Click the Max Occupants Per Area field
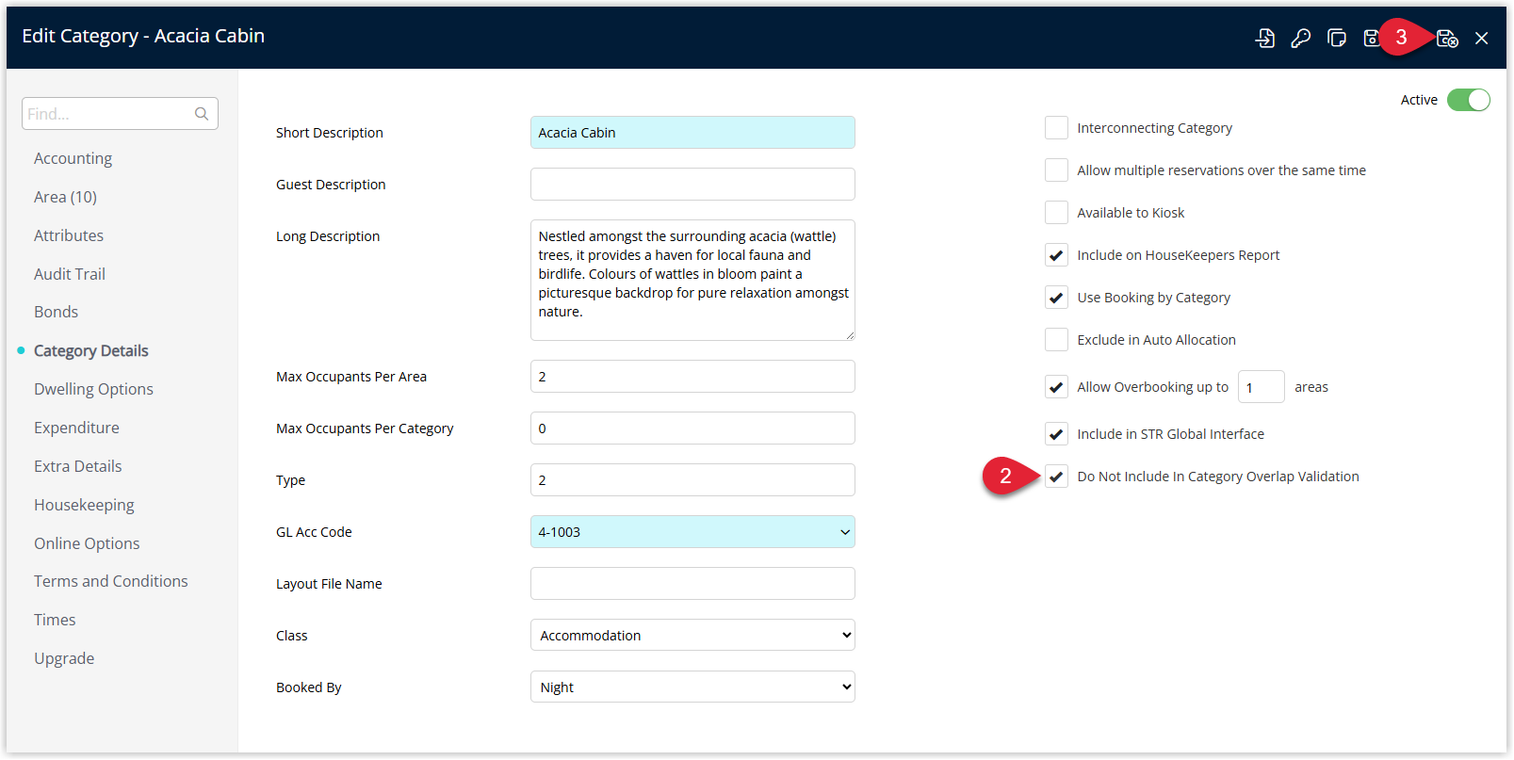The width and height of the screenshot is (1514, 760). tap(692, 377)
